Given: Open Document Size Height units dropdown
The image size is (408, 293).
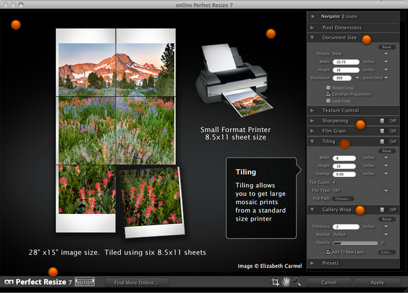Looking at the screenshot, I should [x=386, y=70].
